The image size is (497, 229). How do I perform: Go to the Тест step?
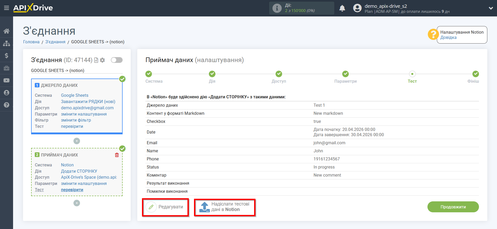tap(412, 74)
